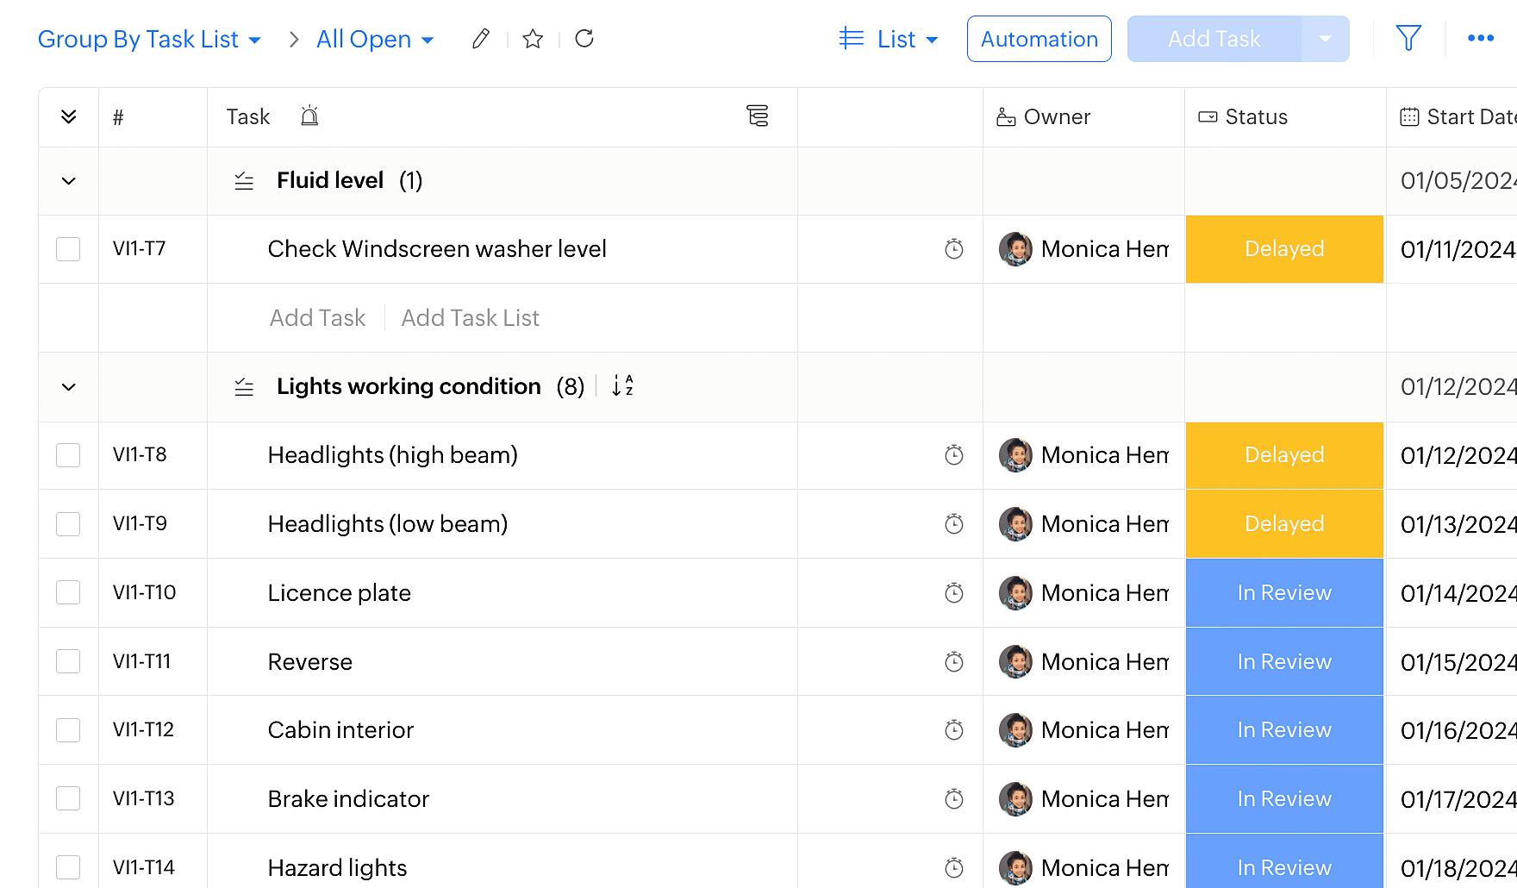Open the Group By Task List dropdown

[149, 40]
